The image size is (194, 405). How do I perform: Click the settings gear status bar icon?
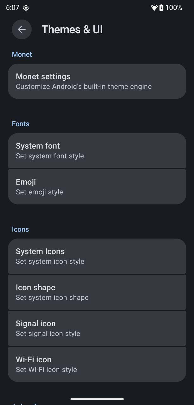(x=26, y=8)
